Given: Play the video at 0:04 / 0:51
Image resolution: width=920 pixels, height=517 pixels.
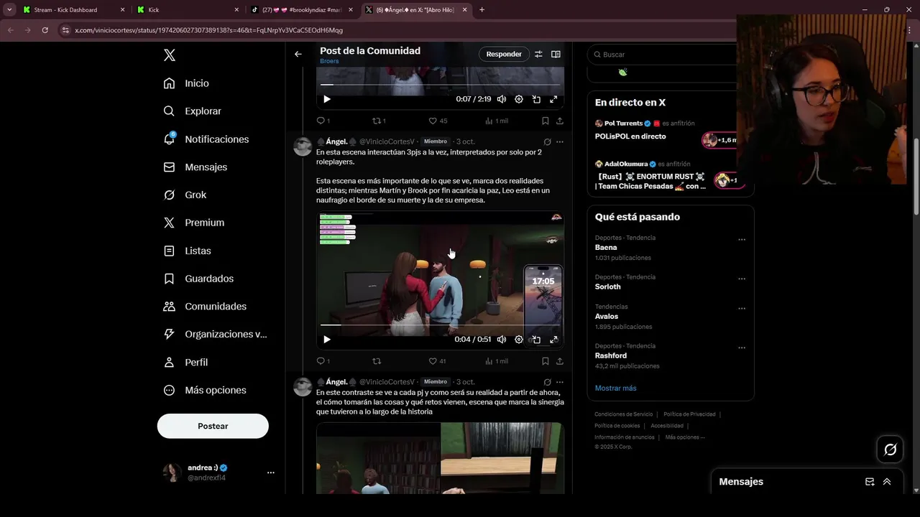Looking at the screenshot, I should [x=327, y=340].
